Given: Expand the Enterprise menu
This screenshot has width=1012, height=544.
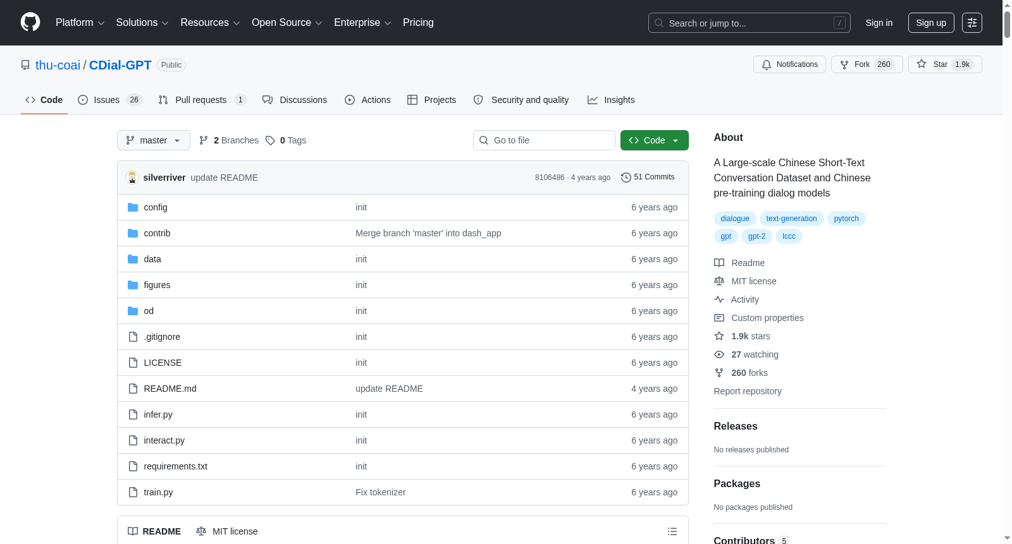Looking at the screenshot, I should tap(362, 23).
